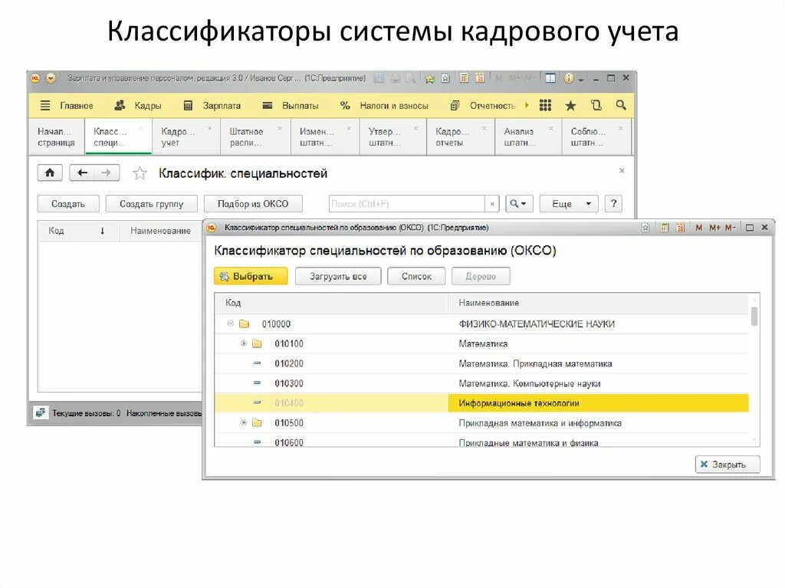This screenshot has height=588, width=785.
Task: Collapse the 010000 folder node
Action: click(x=230, y=324)
